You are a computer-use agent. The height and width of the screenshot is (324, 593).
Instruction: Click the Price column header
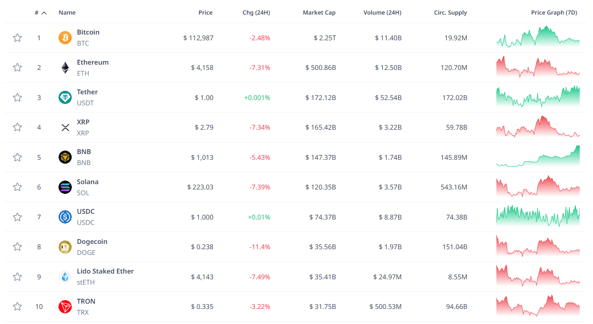coord(205,13)
